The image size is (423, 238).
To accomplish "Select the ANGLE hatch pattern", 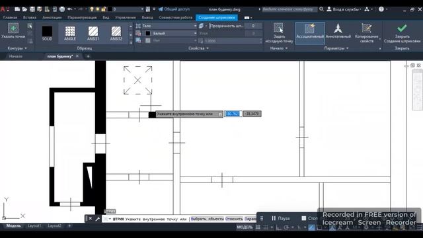I will 70,33.
